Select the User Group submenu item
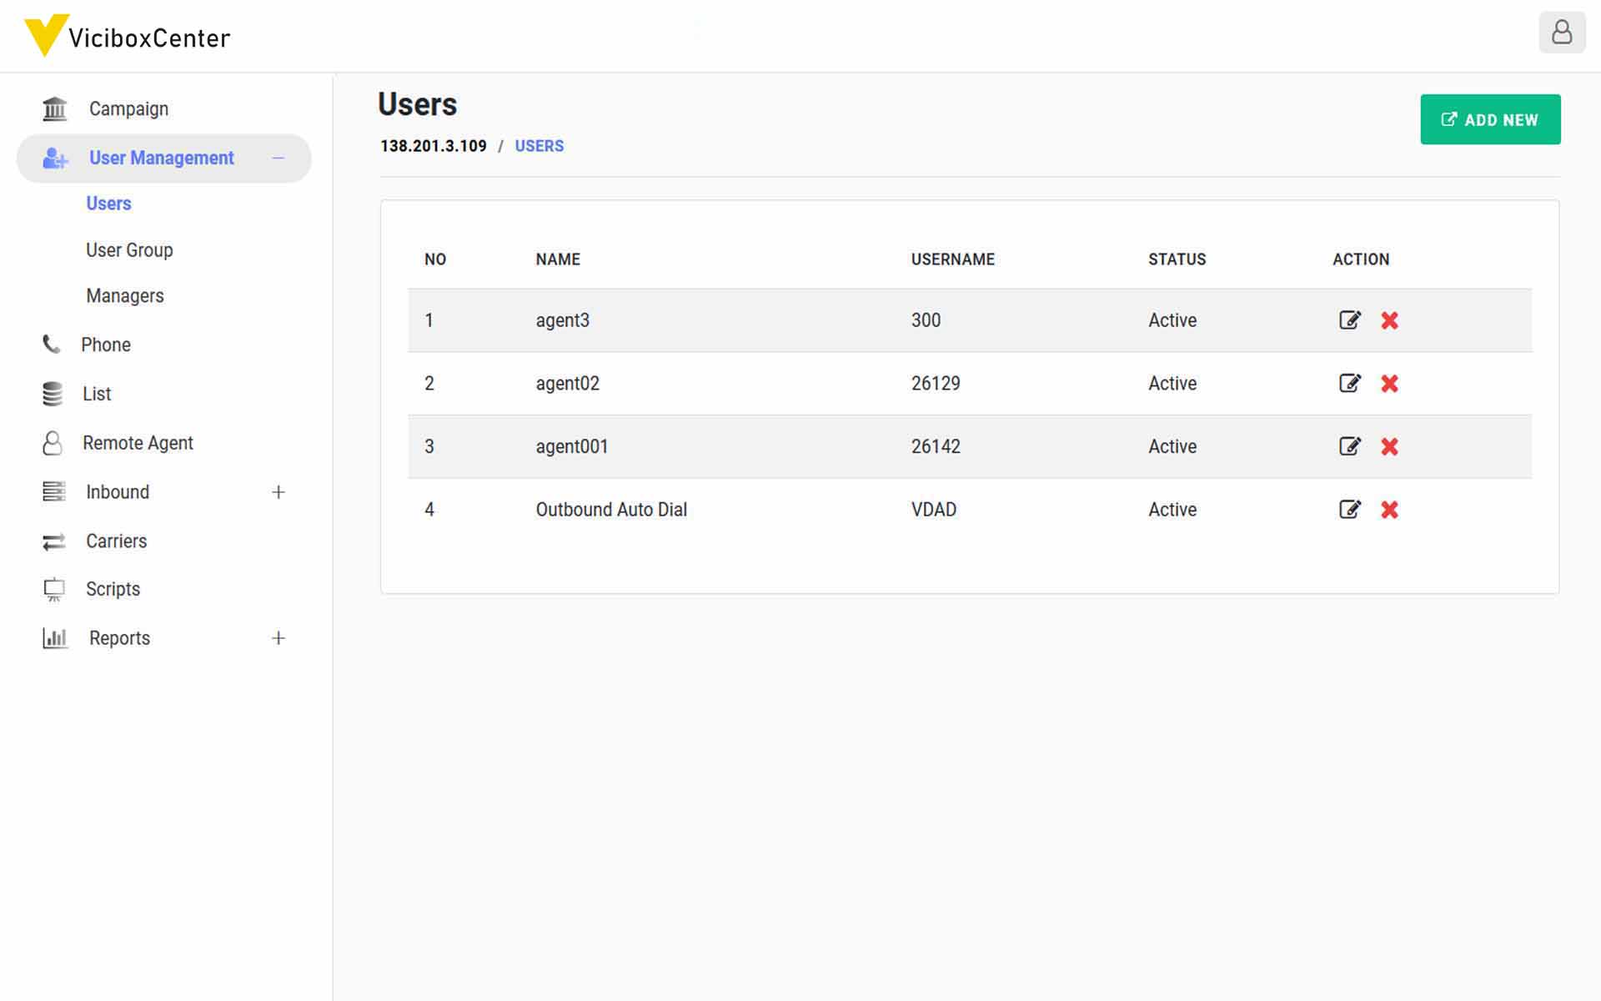This screenshot has height=1001, width=1601. pos(130,250)
